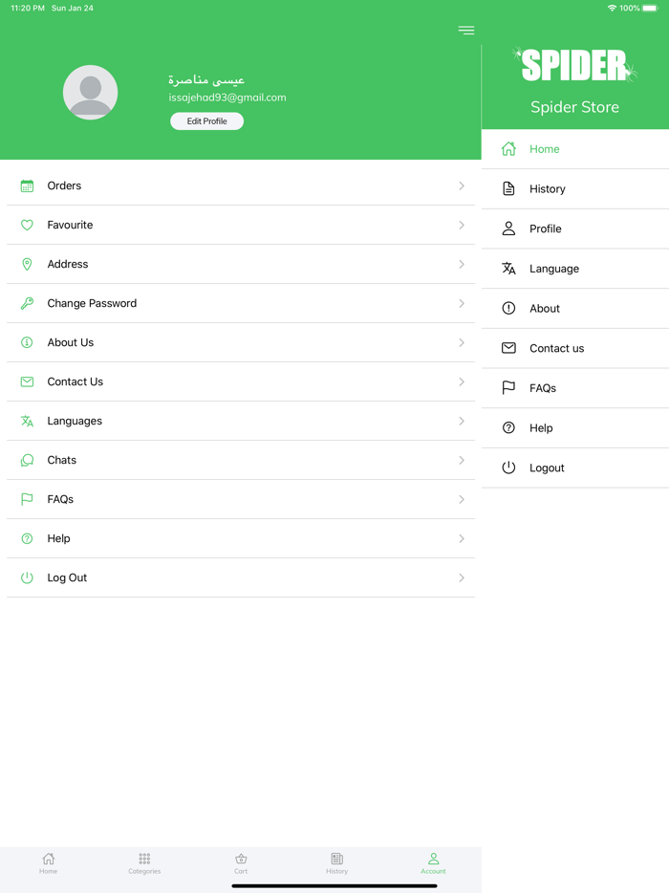The image size is (669, 893).
Task: Expand the Change Password row chevron
Action: pyautogui.click(x=462, y=303)
